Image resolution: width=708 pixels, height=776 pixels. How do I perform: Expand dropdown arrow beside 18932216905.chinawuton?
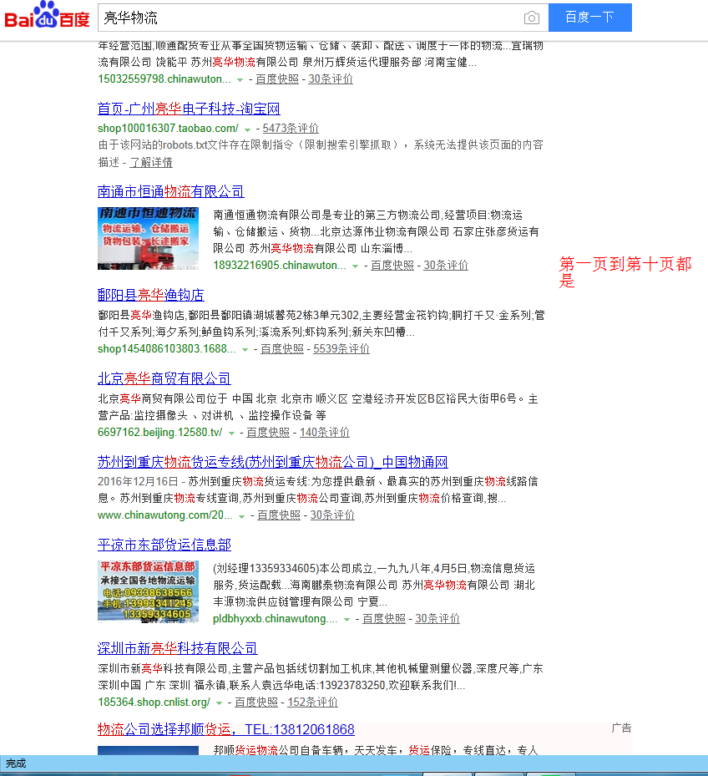(355, 266)
